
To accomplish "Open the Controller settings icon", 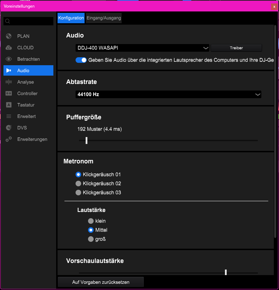I will pos(9,93).
